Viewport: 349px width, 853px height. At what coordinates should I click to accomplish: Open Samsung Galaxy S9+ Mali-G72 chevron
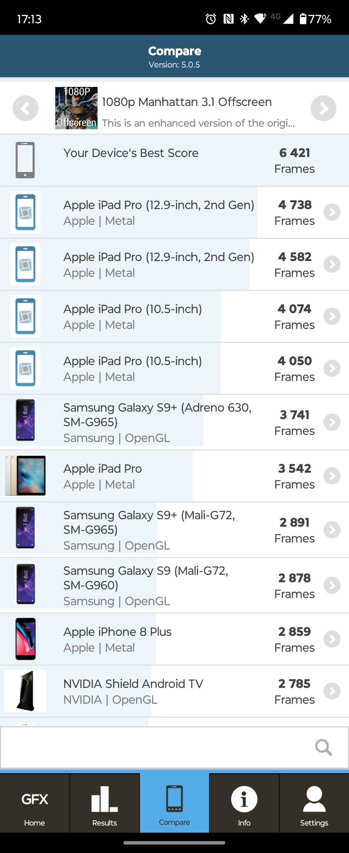click(x=332, y=530)
